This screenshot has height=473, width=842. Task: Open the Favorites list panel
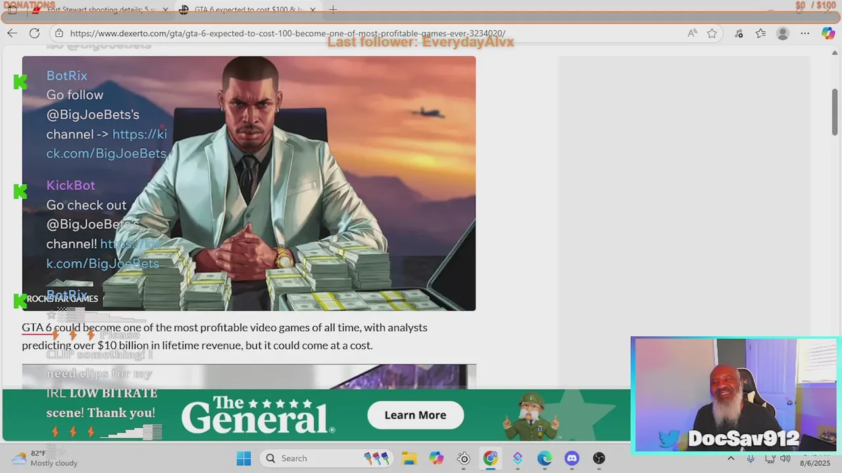(760, 34)
